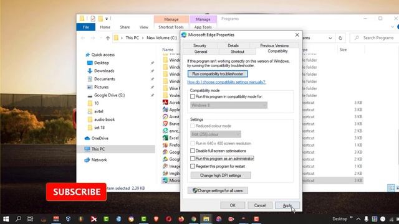This screenshot has height=224, width=399.
Task: Click the Explorer refresh icon
Action: tap(340, 38)
